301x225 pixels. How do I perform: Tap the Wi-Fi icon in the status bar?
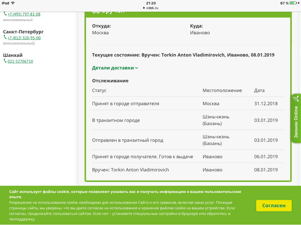(13, 3)
